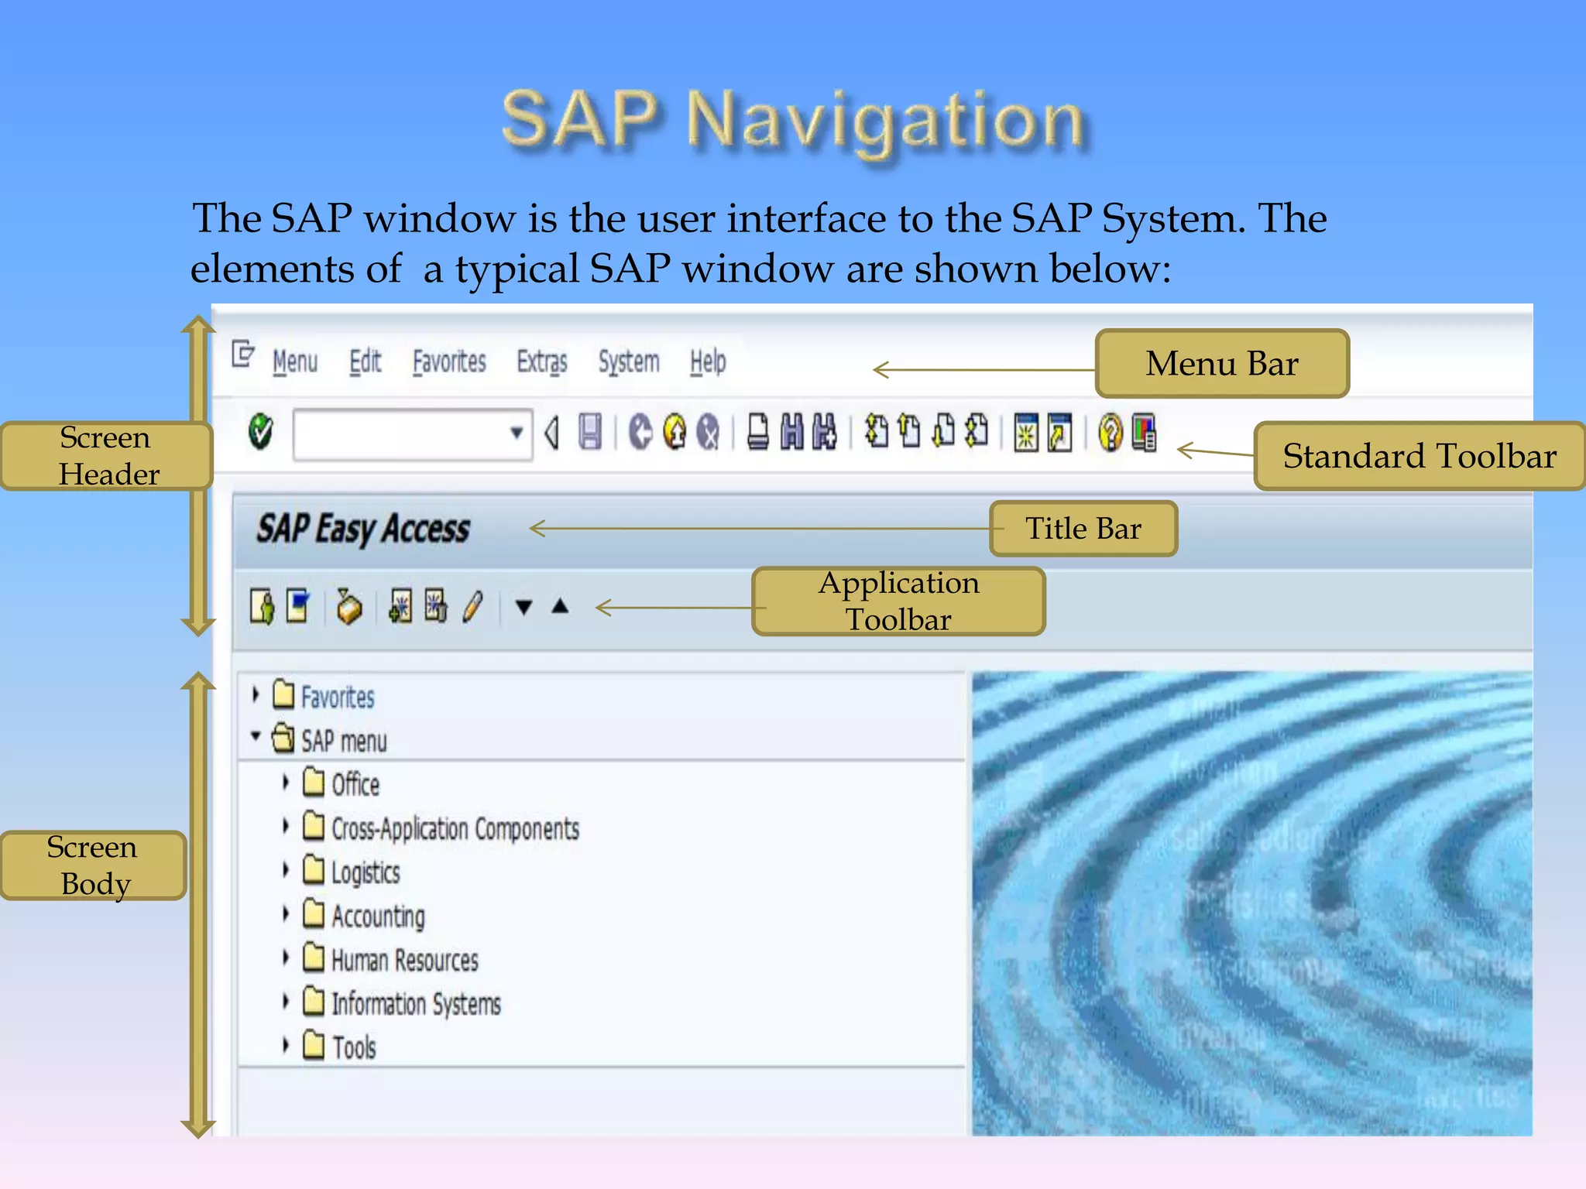This screenshot has height=1189, width=1586.
Task: Click the Print icon in standard toolbar
Action: (758, 431)
